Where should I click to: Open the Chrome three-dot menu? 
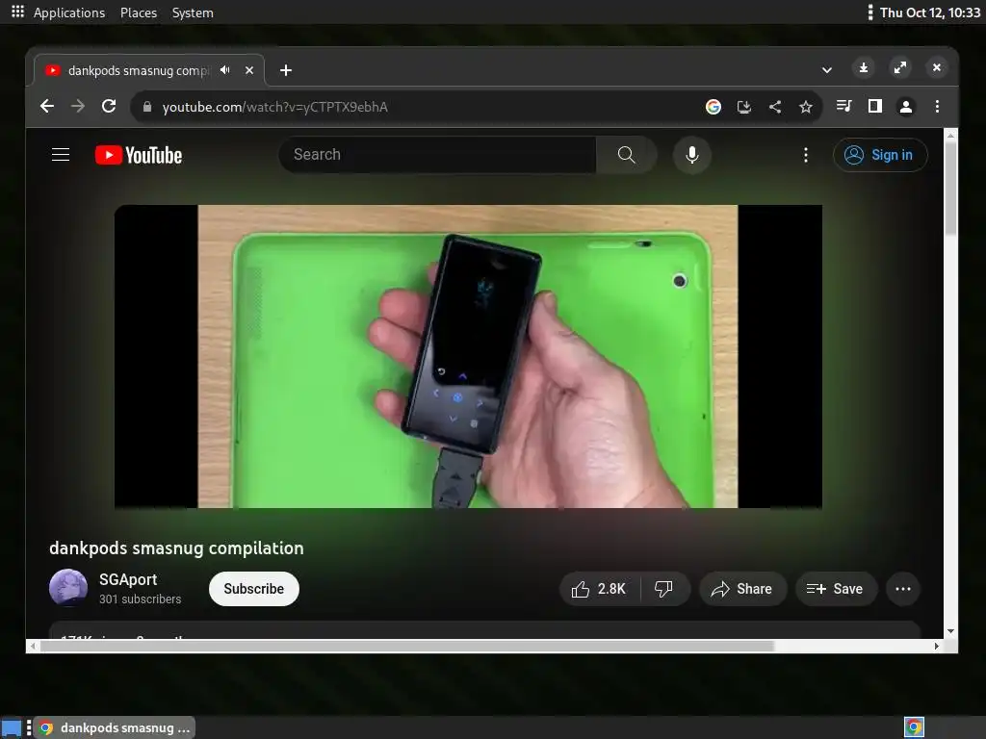click(x=937, y=106)
